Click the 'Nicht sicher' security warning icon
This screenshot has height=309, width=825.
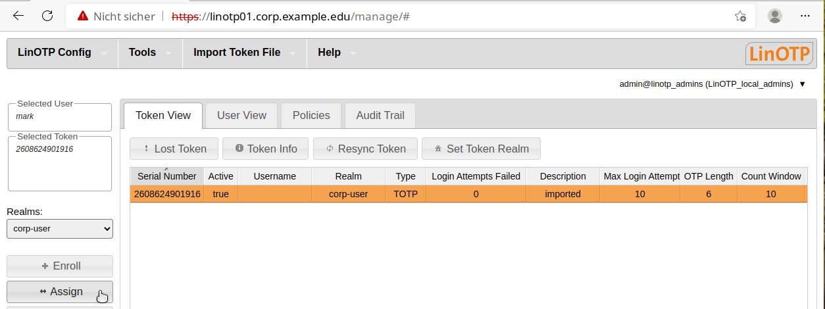(82, 16)
